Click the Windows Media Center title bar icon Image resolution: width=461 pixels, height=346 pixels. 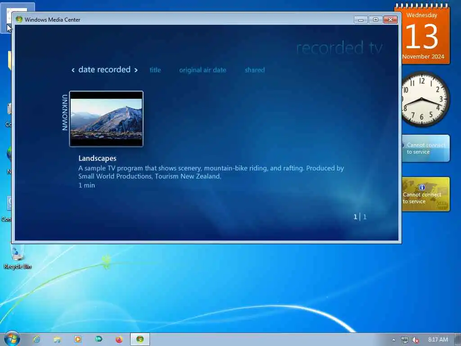19,19
